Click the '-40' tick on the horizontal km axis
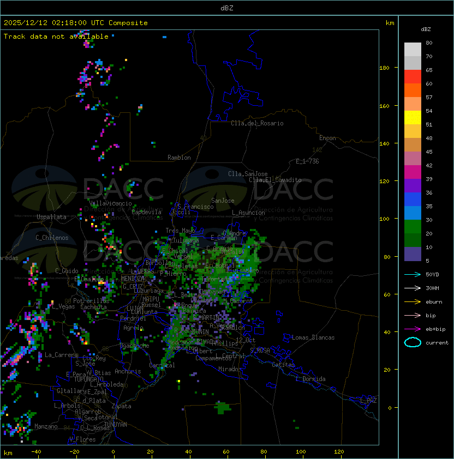454x459 pixels. (36, 452)
